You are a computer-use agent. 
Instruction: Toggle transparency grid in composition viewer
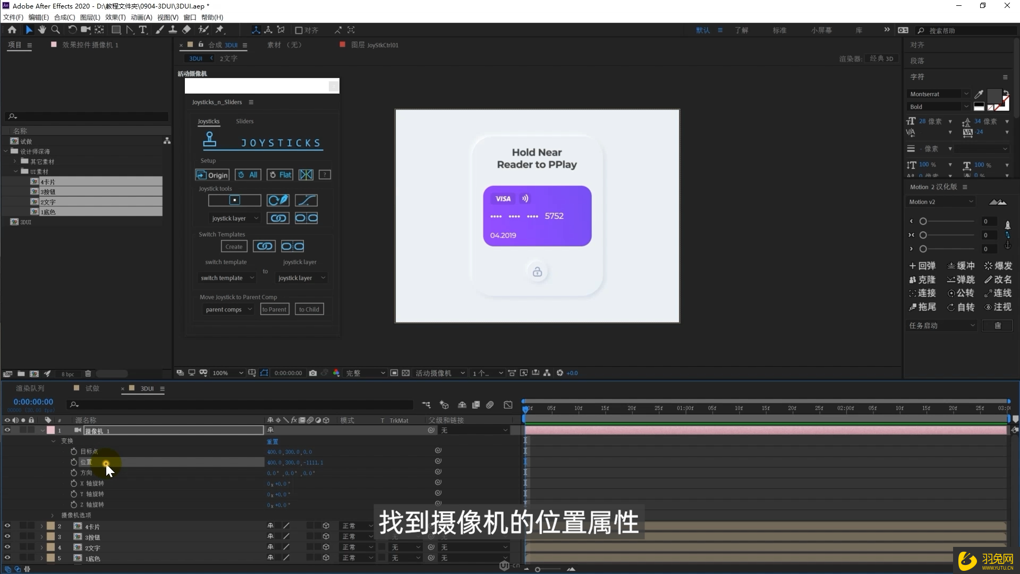(407, 373)
